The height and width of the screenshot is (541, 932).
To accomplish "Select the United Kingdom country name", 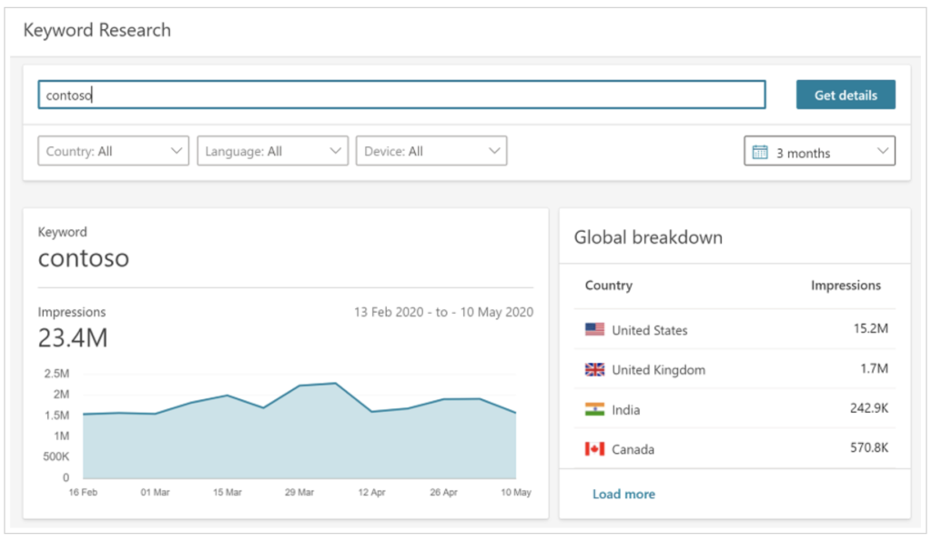I will (x=659, y=370).
